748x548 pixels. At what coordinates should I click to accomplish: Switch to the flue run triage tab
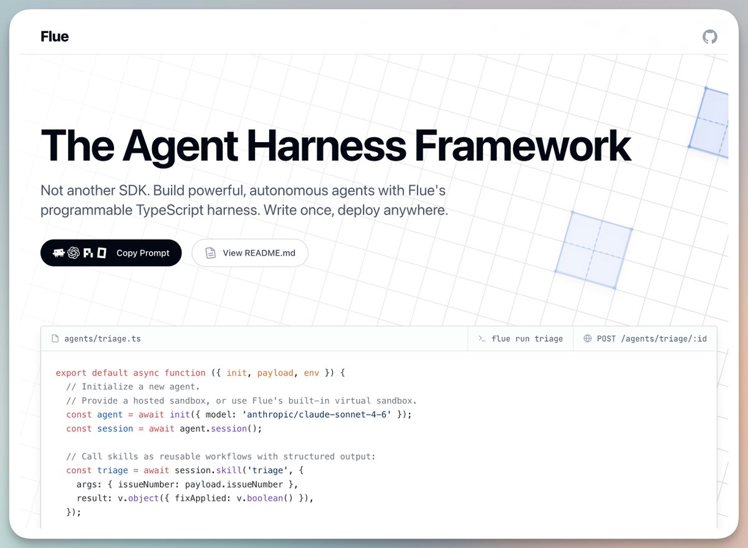coord(520,339)
